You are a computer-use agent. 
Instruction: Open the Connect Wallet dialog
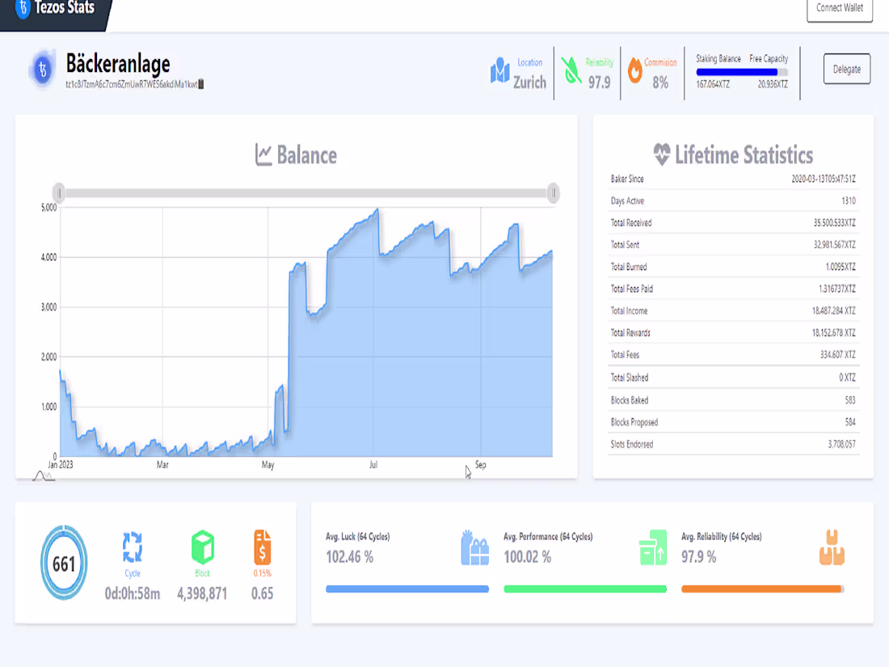pos(839,11)
